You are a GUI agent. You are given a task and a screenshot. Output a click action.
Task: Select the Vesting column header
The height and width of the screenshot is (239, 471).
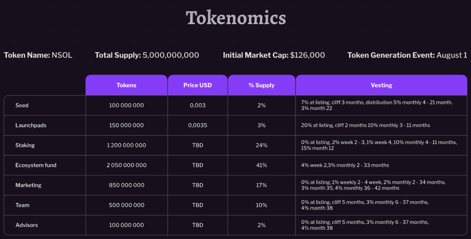pyautogui.click(x=381, y=85)
